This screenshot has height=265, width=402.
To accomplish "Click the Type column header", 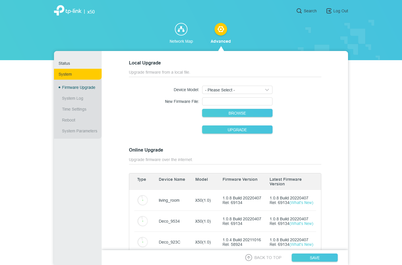I will [142, 179].
